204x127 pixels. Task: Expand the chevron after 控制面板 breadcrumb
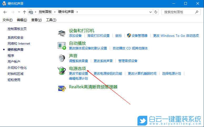pos(55,12)
